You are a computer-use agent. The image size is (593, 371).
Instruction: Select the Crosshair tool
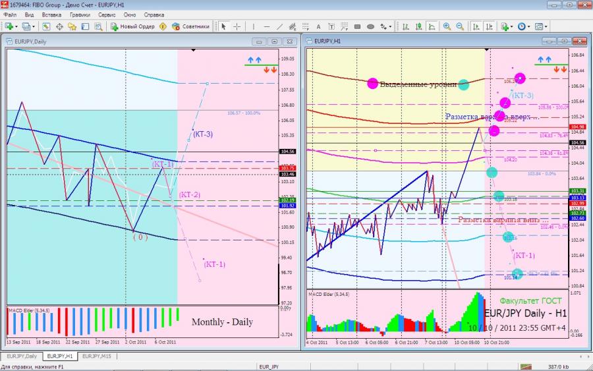pyautogui.click(x=237, y=26)
